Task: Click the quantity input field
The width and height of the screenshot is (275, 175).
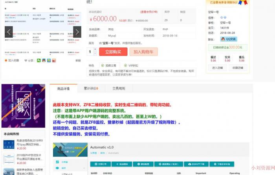Action: (91, 51)
